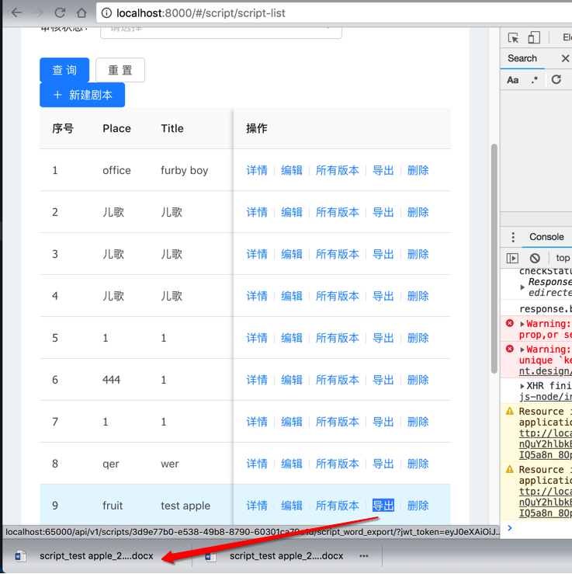Toggle regular expression search option

point(534,80)
